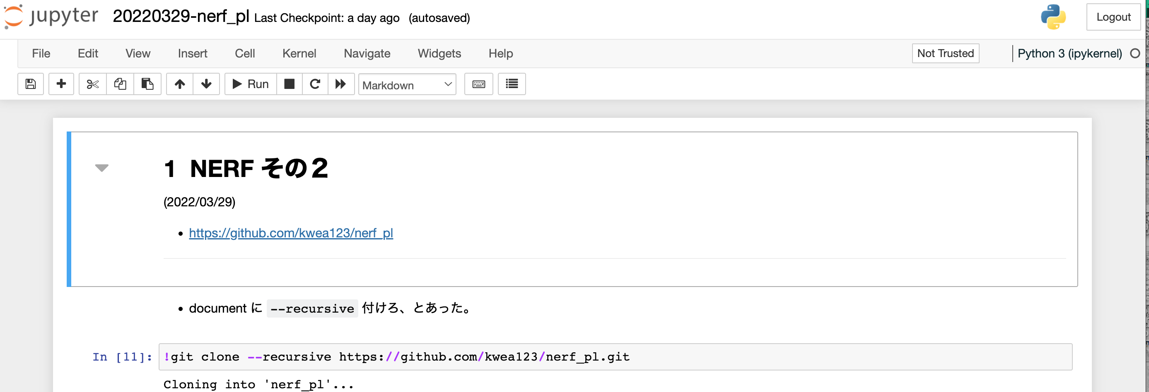Insert a new cell below with the plus icon
Screen dimensions: 1149x392
click(x=61, y=84)
